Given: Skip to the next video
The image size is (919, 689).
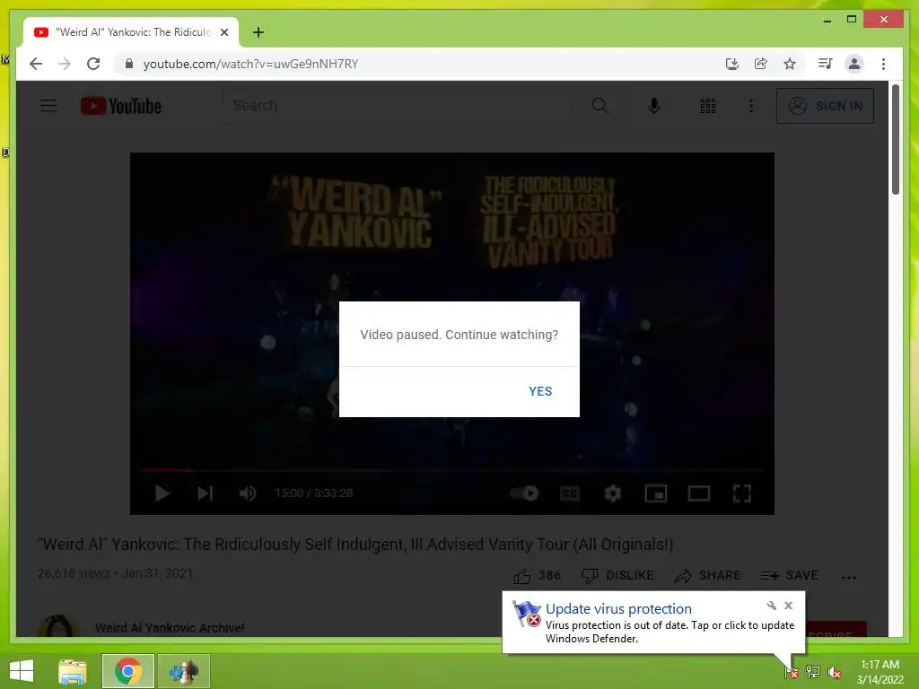Looking at the screenshot, I should pyautogui.click(x=206, y=493).
